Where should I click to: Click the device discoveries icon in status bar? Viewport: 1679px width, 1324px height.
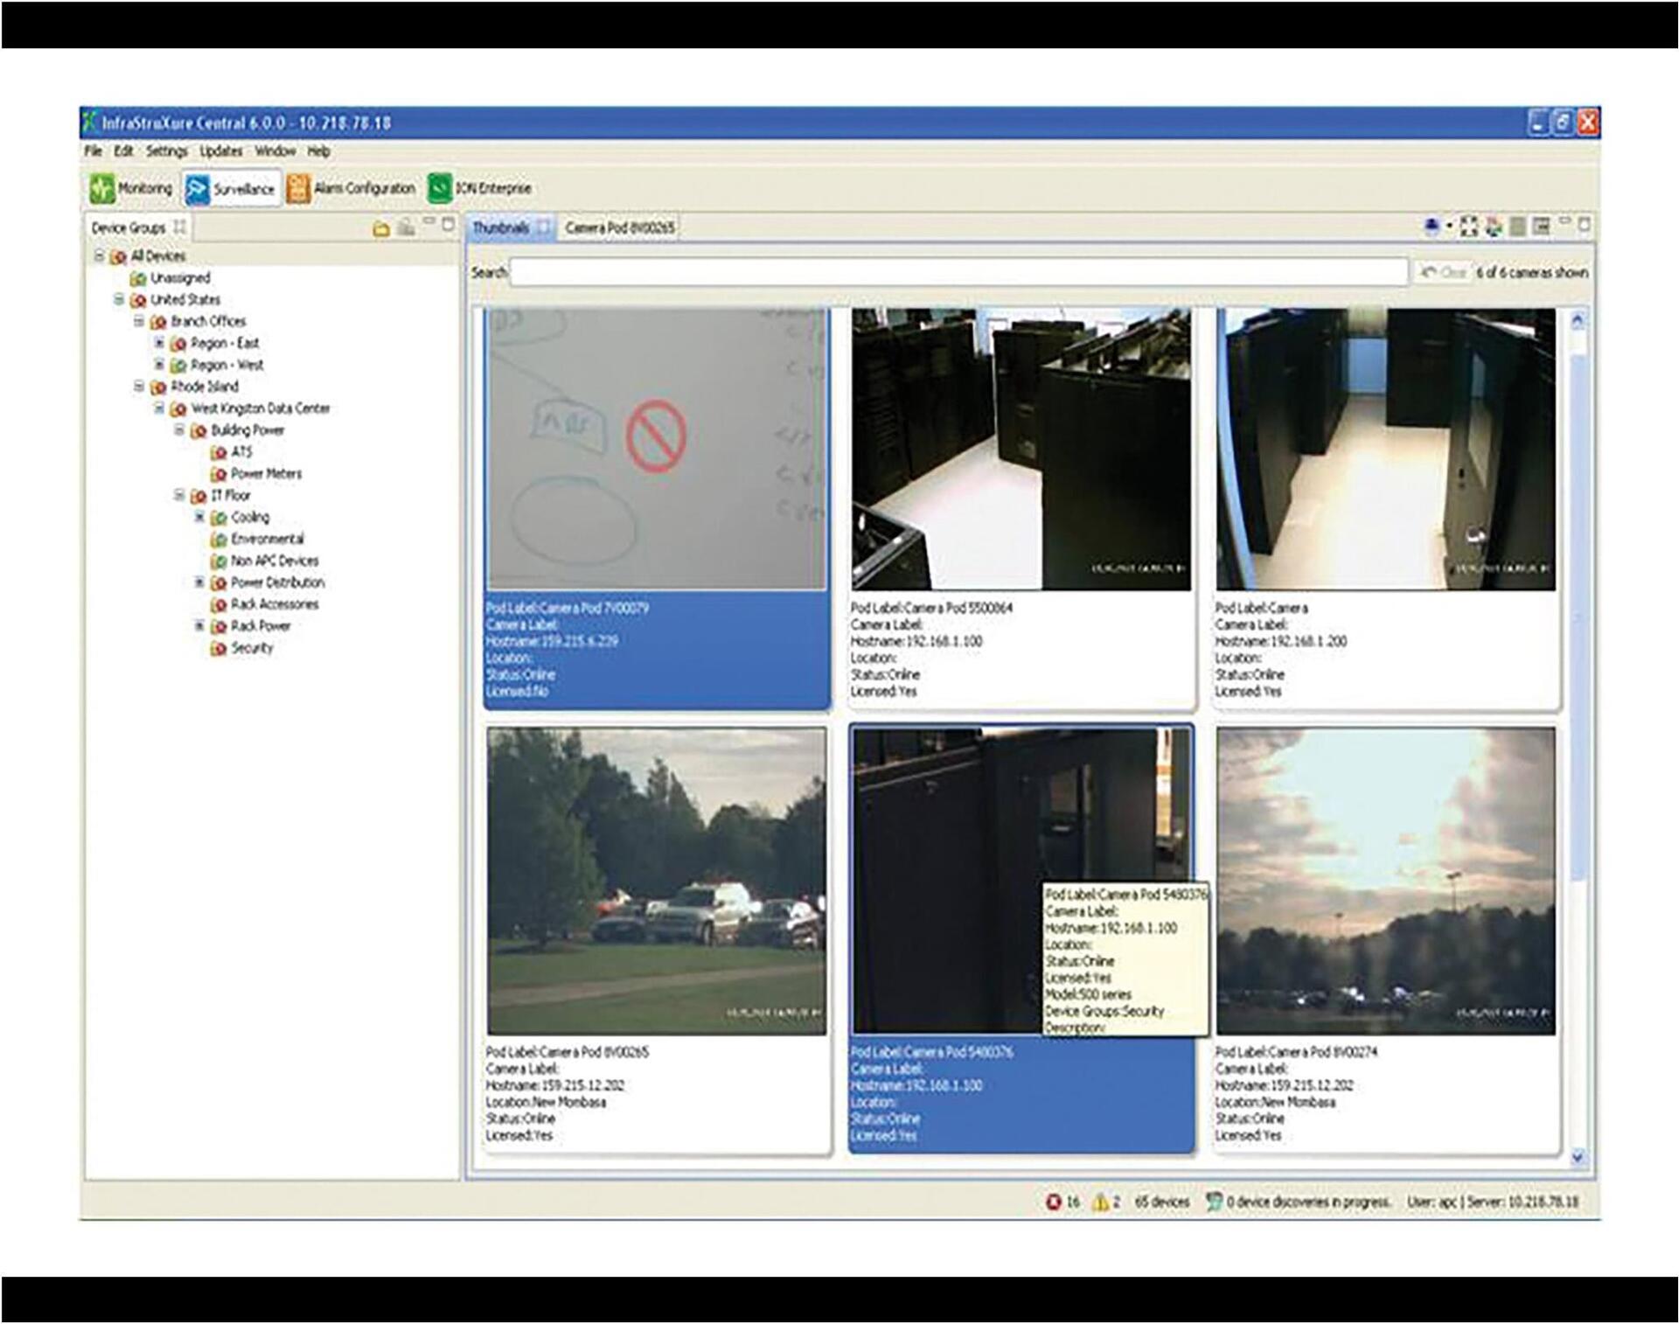pyautogui.click(x=1214, y=1202)
